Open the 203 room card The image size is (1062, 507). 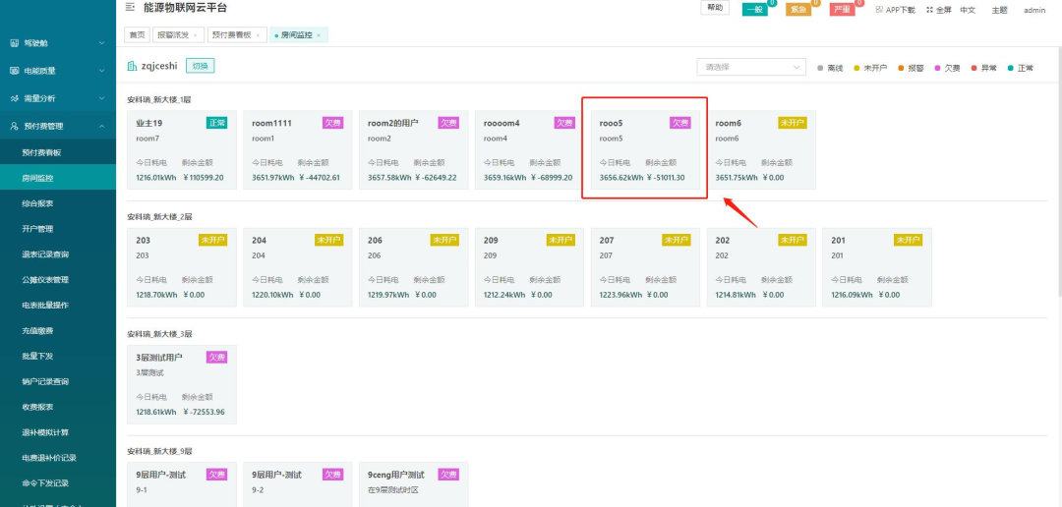tap(182, 267)
